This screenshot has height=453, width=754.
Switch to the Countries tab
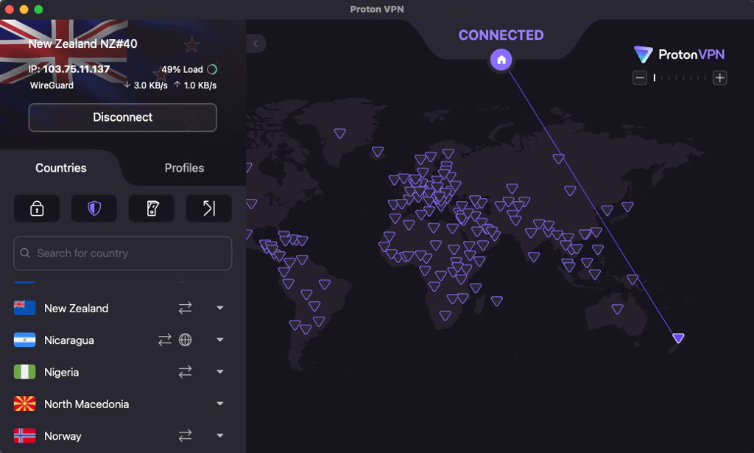(x=61, y=168)
